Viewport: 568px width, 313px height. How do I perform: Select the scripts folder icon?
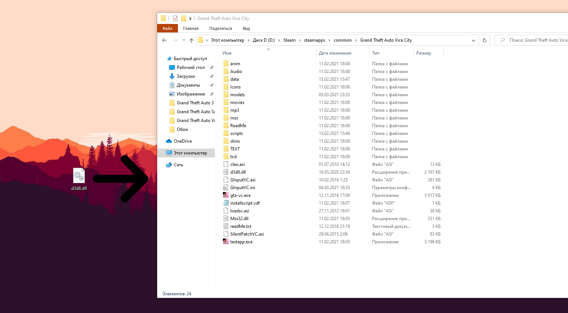point(226,133)
